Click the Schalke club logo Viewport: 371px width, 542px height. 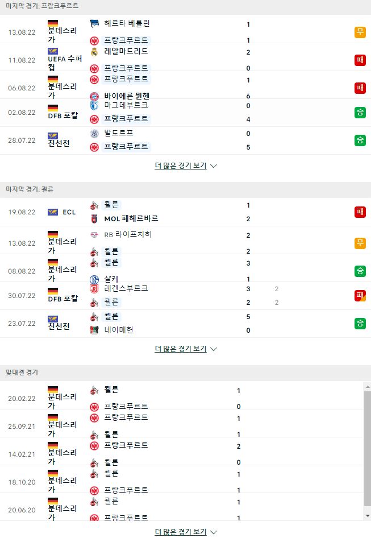point(94,279)
